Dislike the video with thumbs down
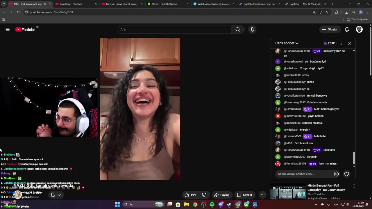Screen dimensions: 372x209 tap(204, 195)
